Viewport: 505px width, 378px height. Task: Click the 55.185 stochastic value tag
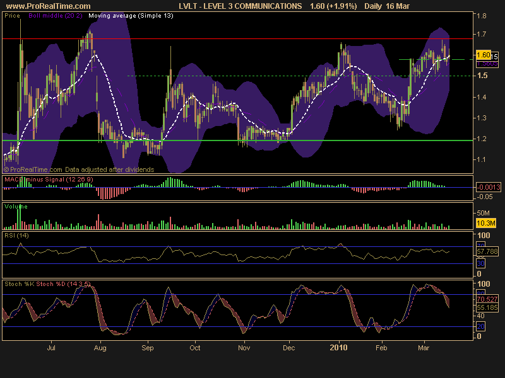point(487,307)
